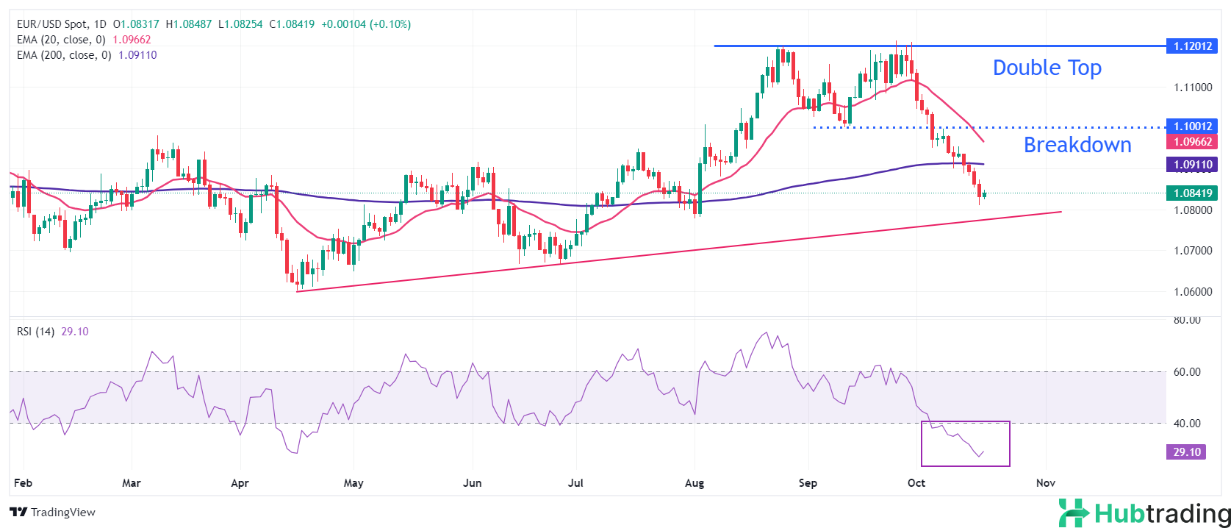Click the Apr label on time axis
The height and width of the screenshot is (528, 1231).
[240, 483]
